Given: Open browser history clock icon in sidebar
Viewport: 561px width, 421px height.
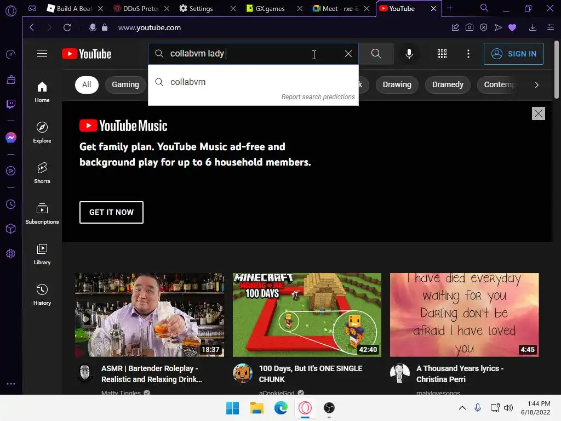Looking at the screenshot, I should tap(11, 204).
